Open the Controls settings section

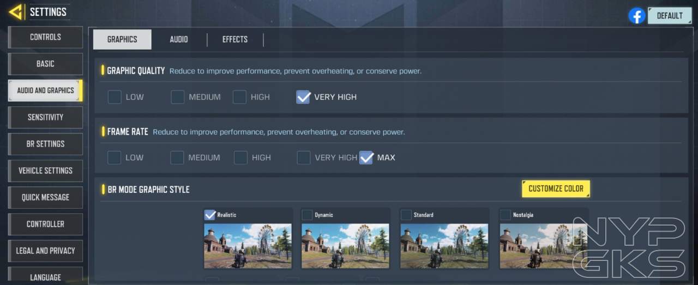(45, 37)
